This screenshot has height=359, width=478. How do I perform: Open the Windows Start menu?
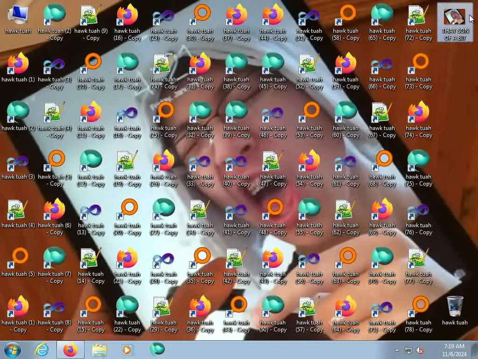pyautogui.click(x=13, y=350)
